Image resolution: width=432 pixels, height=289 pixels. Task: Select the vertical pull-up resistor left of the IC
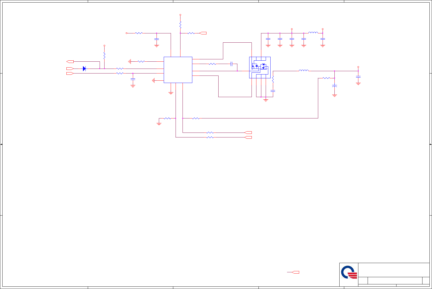[104, 55]
